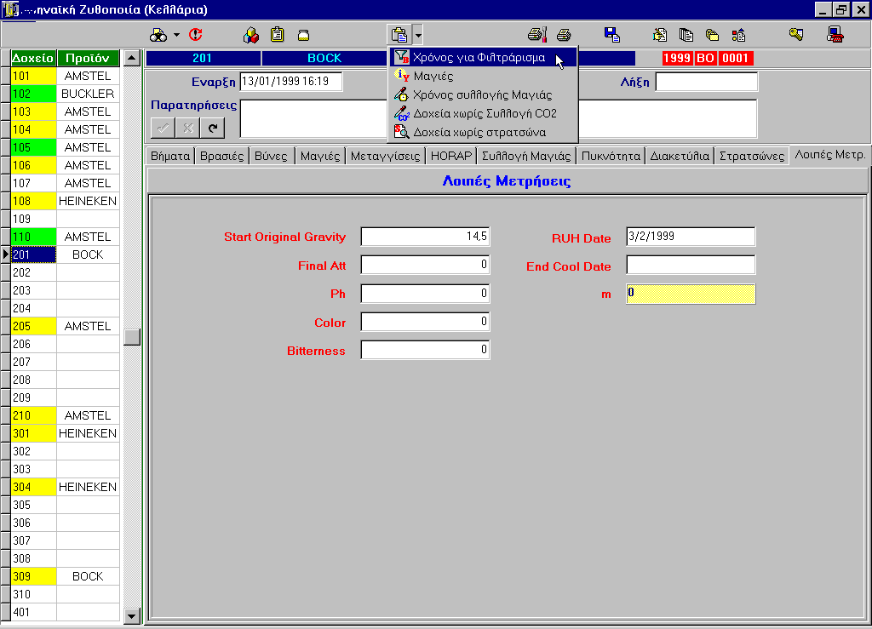This screenshot has width=872, height=629.
Task: Select 'Χρόνος για Φιλτράρισμα' menu entry
Action: coord(479,58)
